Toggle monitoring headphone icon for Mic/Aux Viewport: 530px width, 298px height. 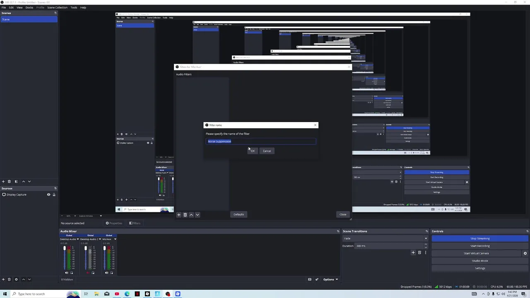(111, 273)
